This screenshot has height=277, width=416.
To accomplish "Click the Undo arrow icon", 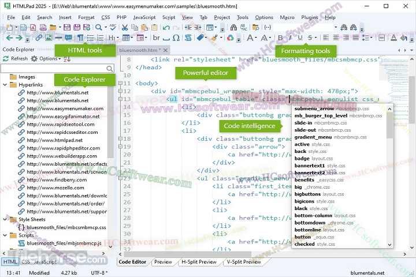I will (x=166, y=27).
